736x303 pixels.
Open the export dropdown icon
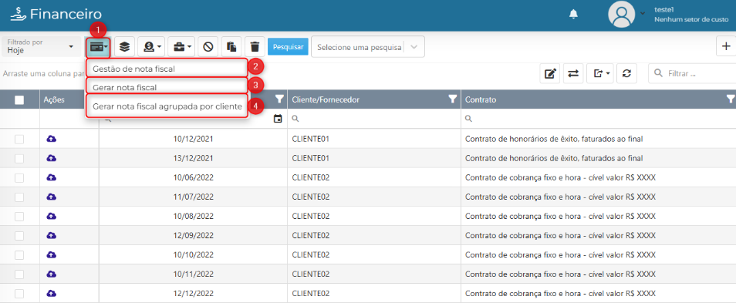pyautogui.click(x=600, y=74)
